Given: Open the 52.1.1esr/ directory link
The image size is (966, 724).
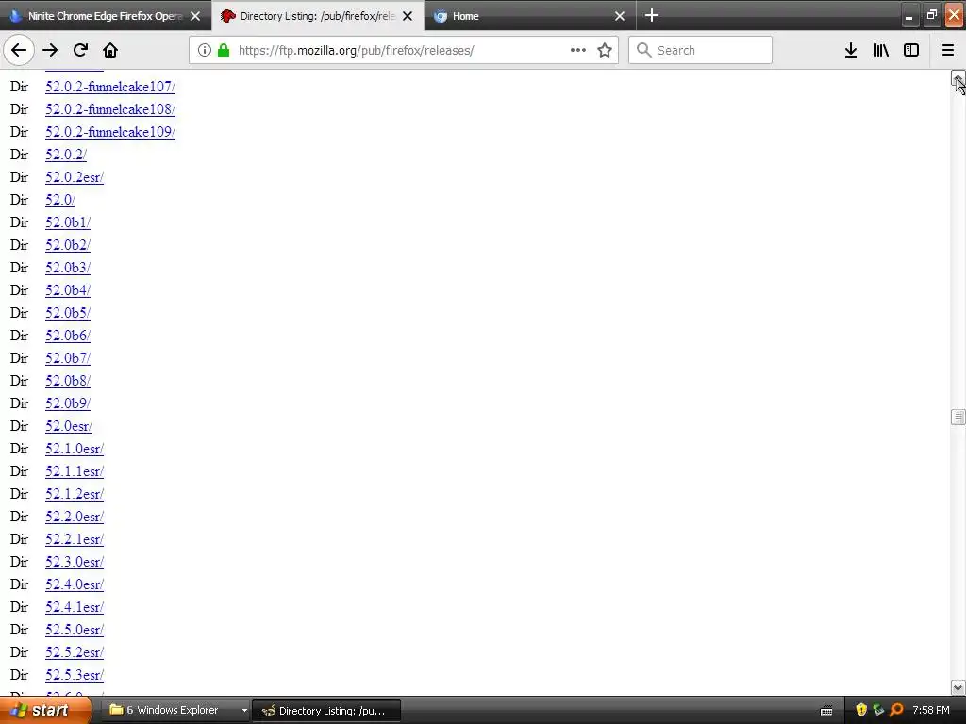Looking at the screenshot, I should [x=75, y=471].
